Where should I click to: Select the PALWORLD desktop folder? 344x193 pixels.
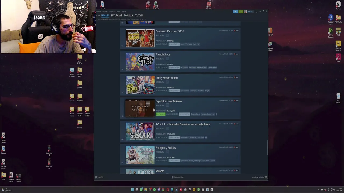pyautogui.click(x=80, y=98)
